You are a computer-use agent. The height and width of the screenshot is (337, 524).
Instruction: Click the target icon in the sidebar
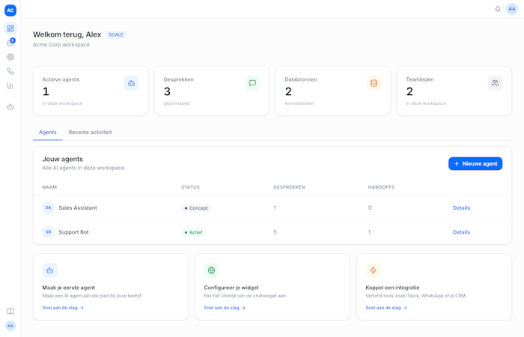point(10,57)
